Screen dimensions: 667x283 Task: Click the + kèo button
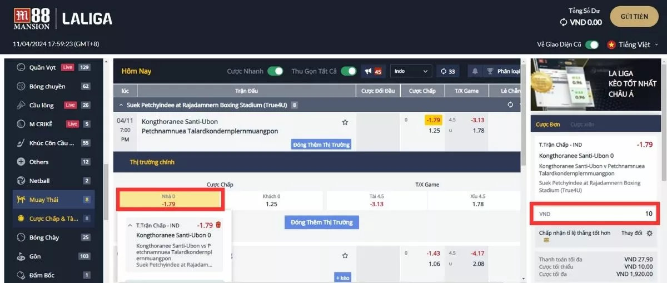342,277
